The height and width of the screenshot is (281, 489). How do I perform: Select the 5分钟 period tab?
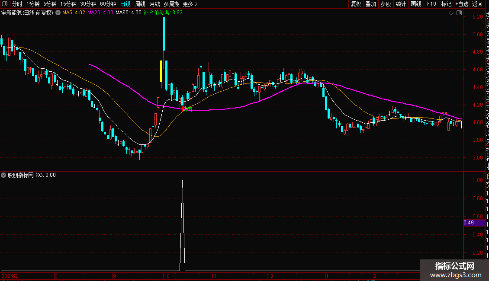coord(50,4)
